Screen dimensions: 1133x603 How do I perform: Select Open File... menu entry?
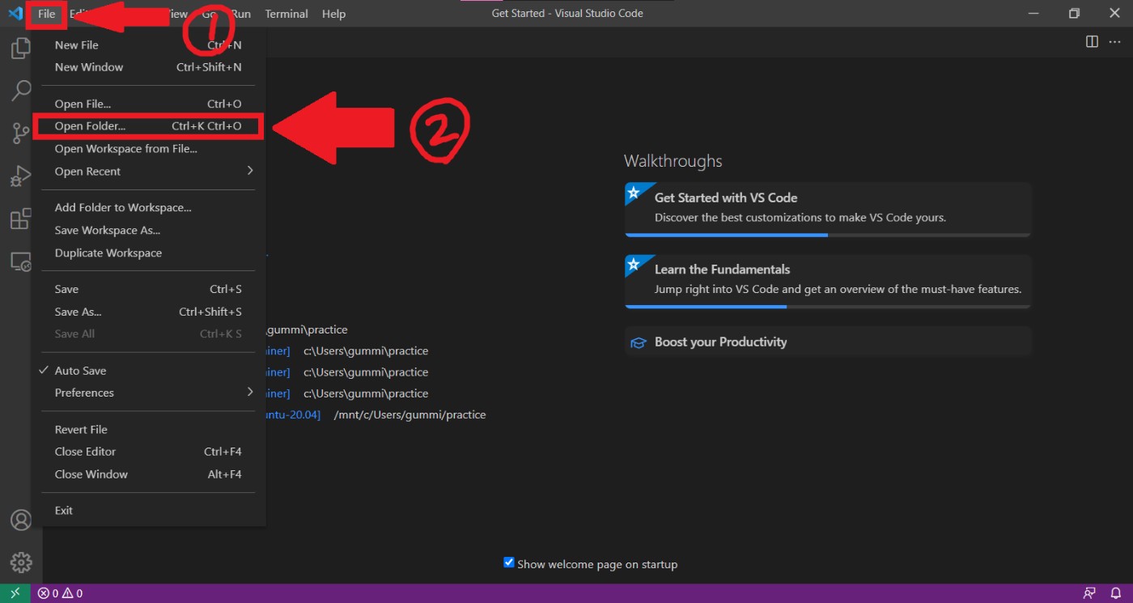148,104
